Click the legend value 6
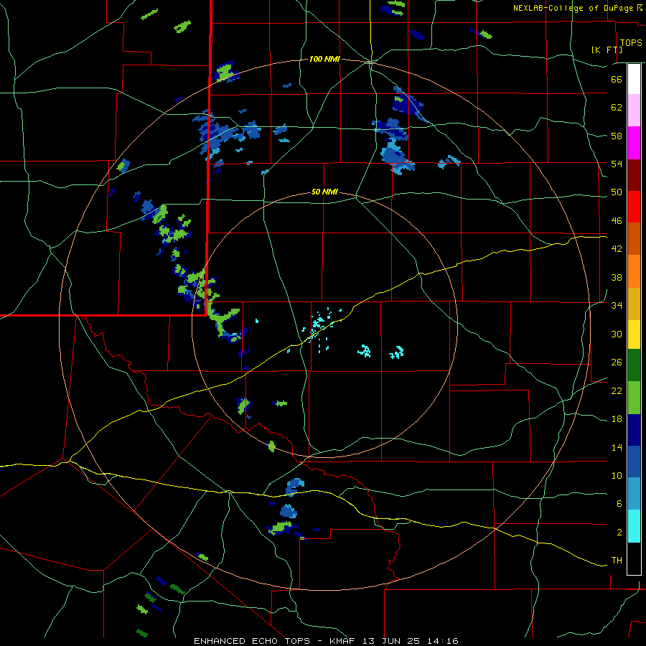This screenshot has width=646, height=646. [x=619, y=504]
